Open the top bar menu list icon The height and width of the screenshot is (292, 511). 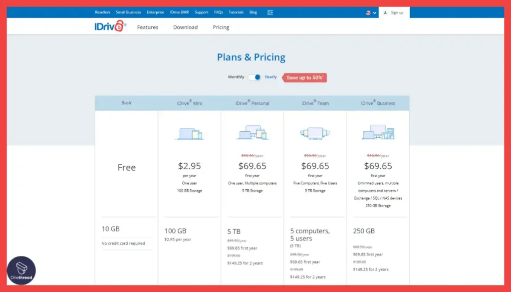(270, 12)
